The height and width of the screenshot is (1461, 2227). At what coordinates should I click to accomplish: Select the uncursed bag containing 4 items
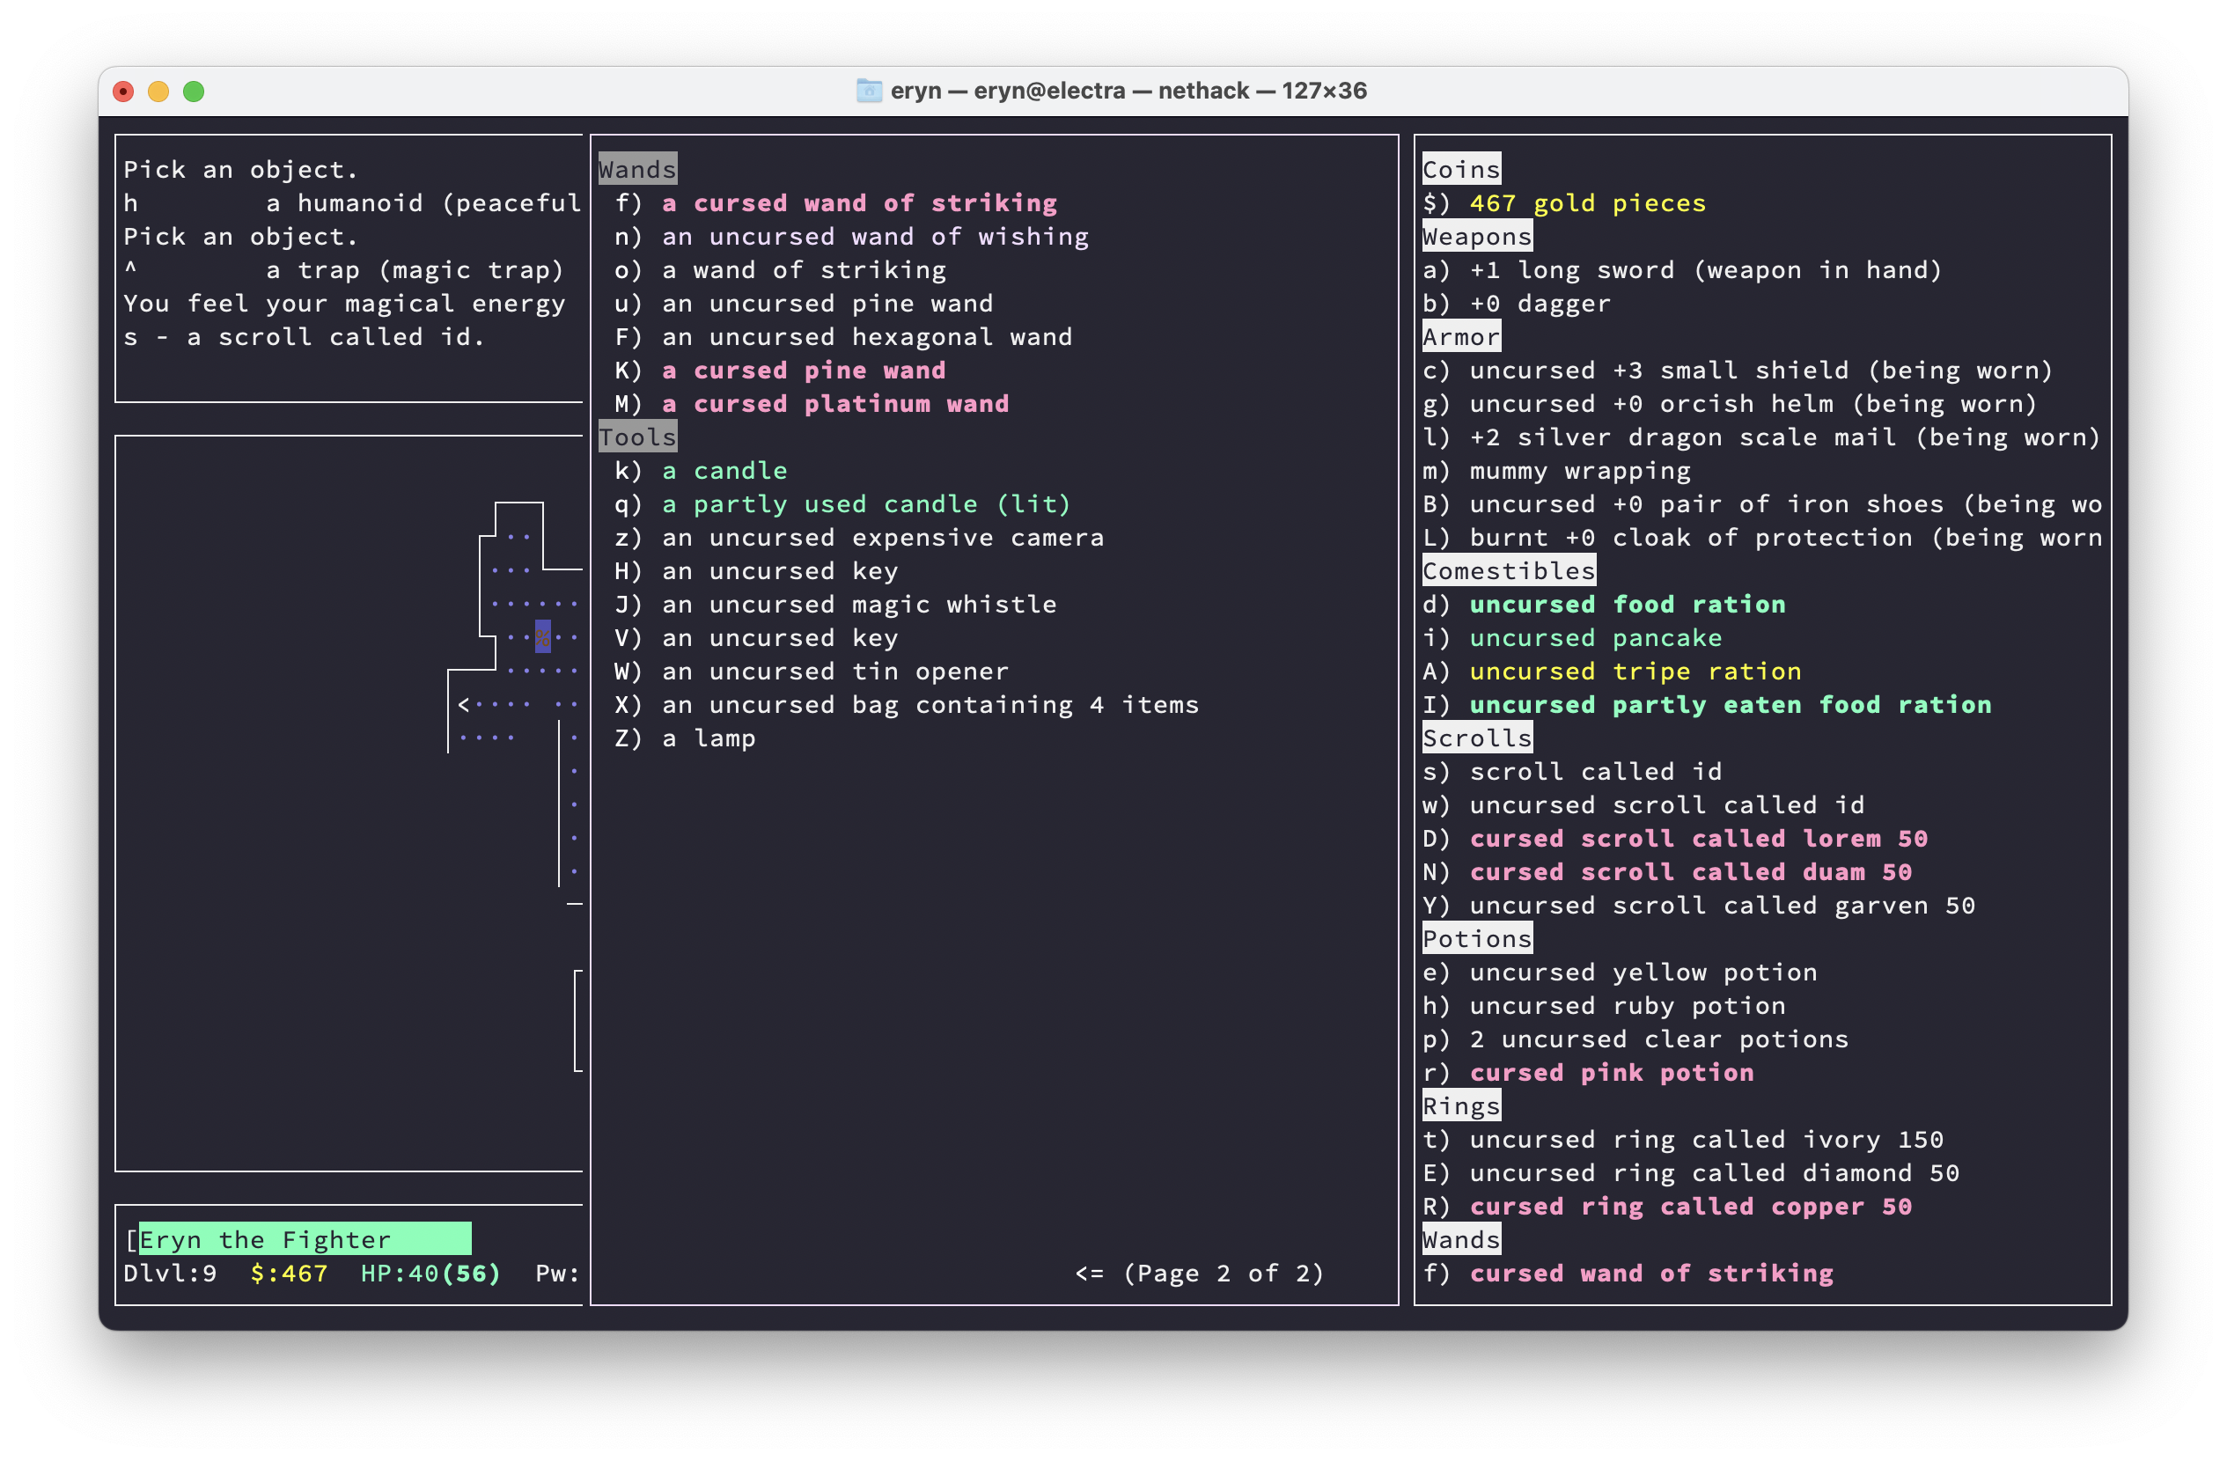tap(930, 704)
